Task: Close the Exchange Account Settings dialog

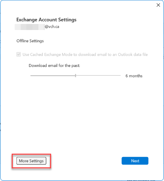Action: 158,5
